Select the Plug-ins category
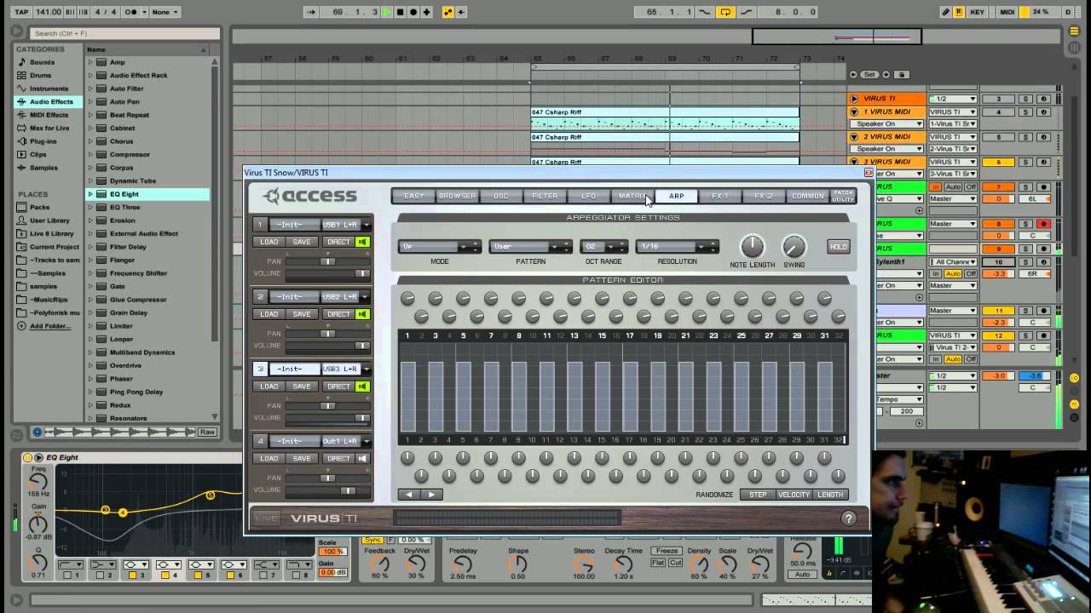Viewport: 1091px width, 613px height. [x=43, y=141]
